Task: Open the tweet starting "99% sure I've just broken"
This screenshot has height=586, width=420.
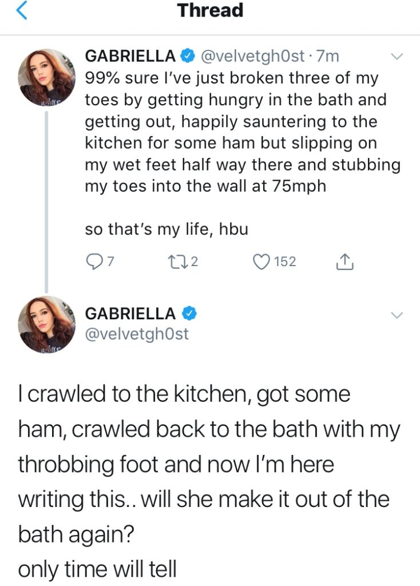Action: [240, 132]
